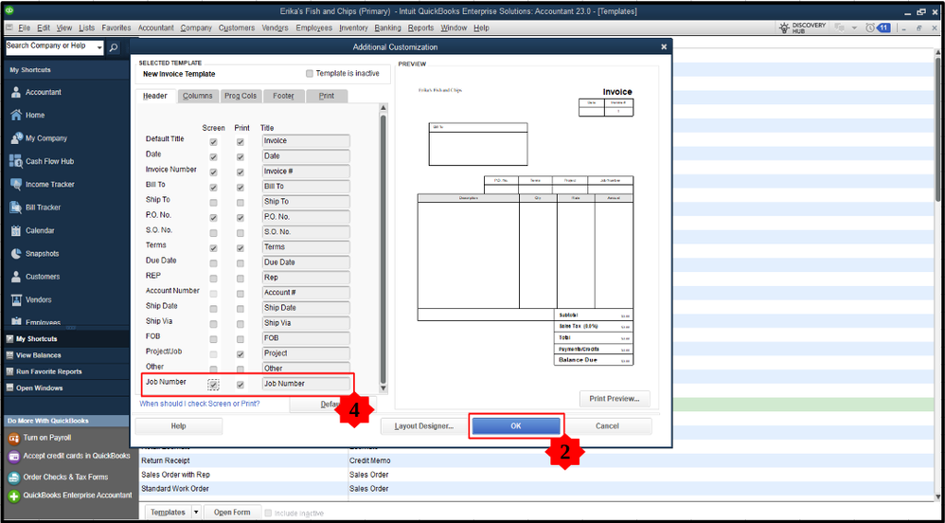Select Run Favorite Reports panel icon
This screenshot has height=523, width=945.
coord(9,371)
